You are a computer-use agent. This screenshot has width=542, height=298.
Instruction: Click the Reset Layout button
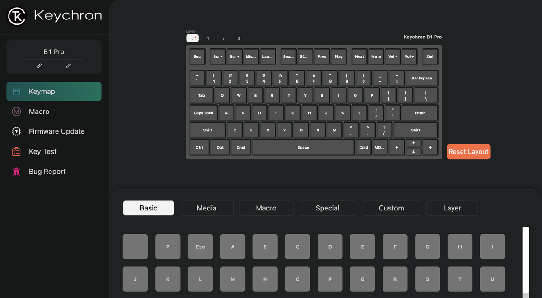[x=468, y=152]
